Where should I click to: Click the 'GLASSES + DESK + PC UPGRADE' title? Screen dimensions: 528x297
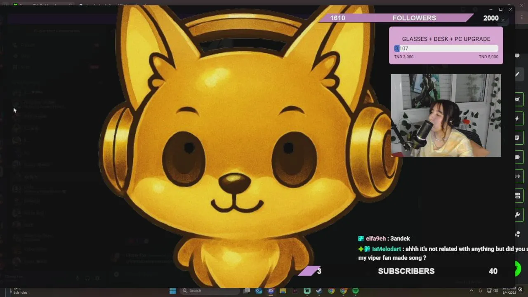(x=446, y=39)
